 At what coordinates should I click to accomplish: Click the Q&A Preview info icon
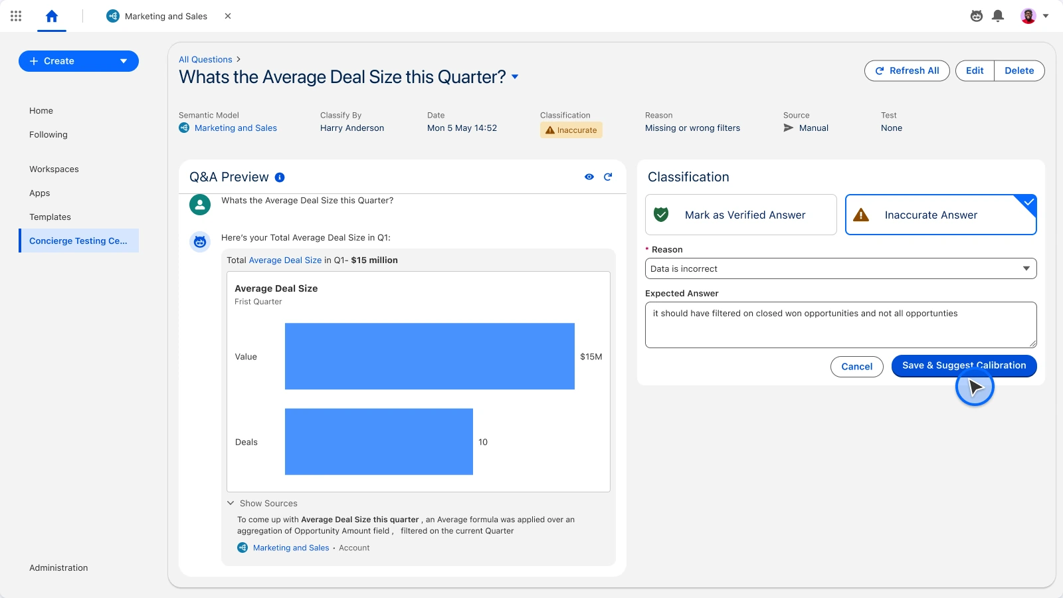click(x=280, y=177)
